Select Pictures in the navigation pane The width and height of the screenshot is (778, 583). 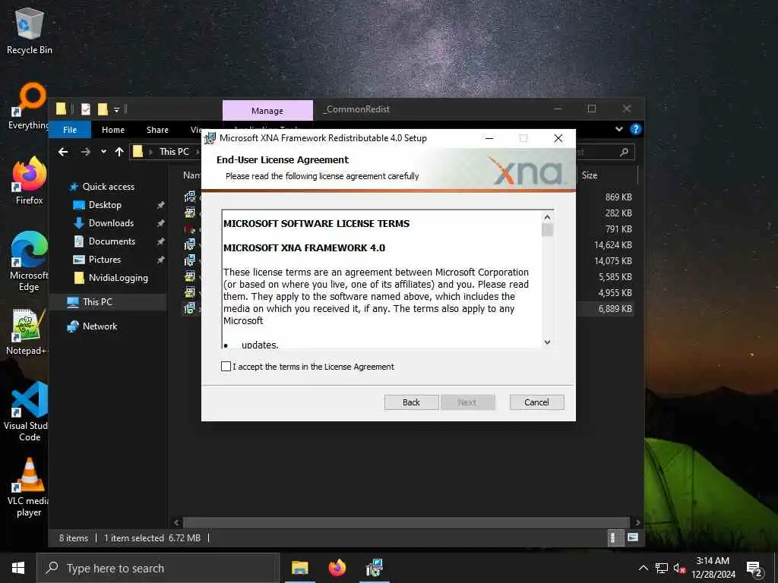pyautogui.click(x=105, y=260)
